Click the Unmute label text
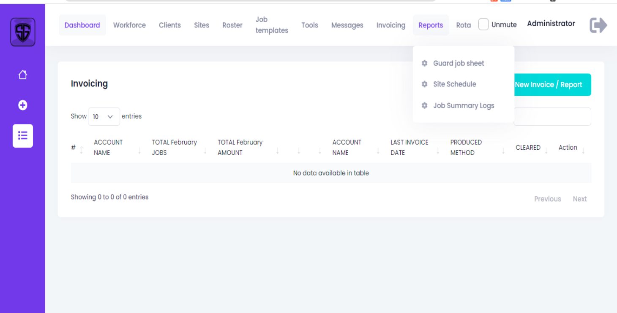The image size is (617, 313). (504, 25)
